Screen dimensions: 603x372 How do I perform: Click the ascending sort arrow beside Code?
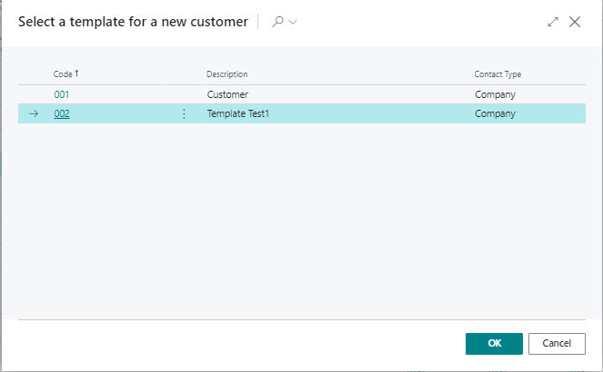76,73
